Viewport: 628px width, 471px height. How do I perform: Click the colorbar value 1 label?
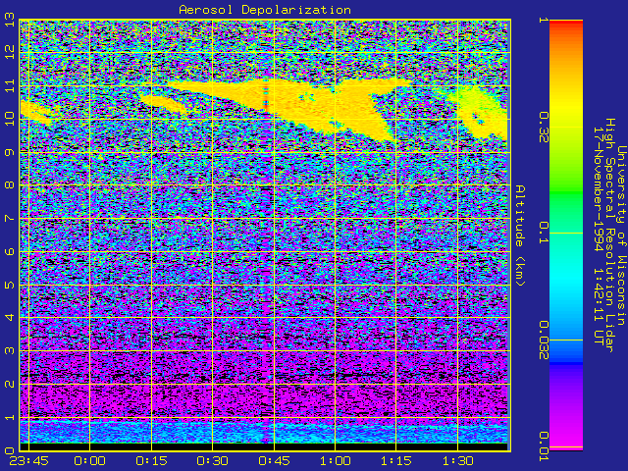tap(543, 20)
